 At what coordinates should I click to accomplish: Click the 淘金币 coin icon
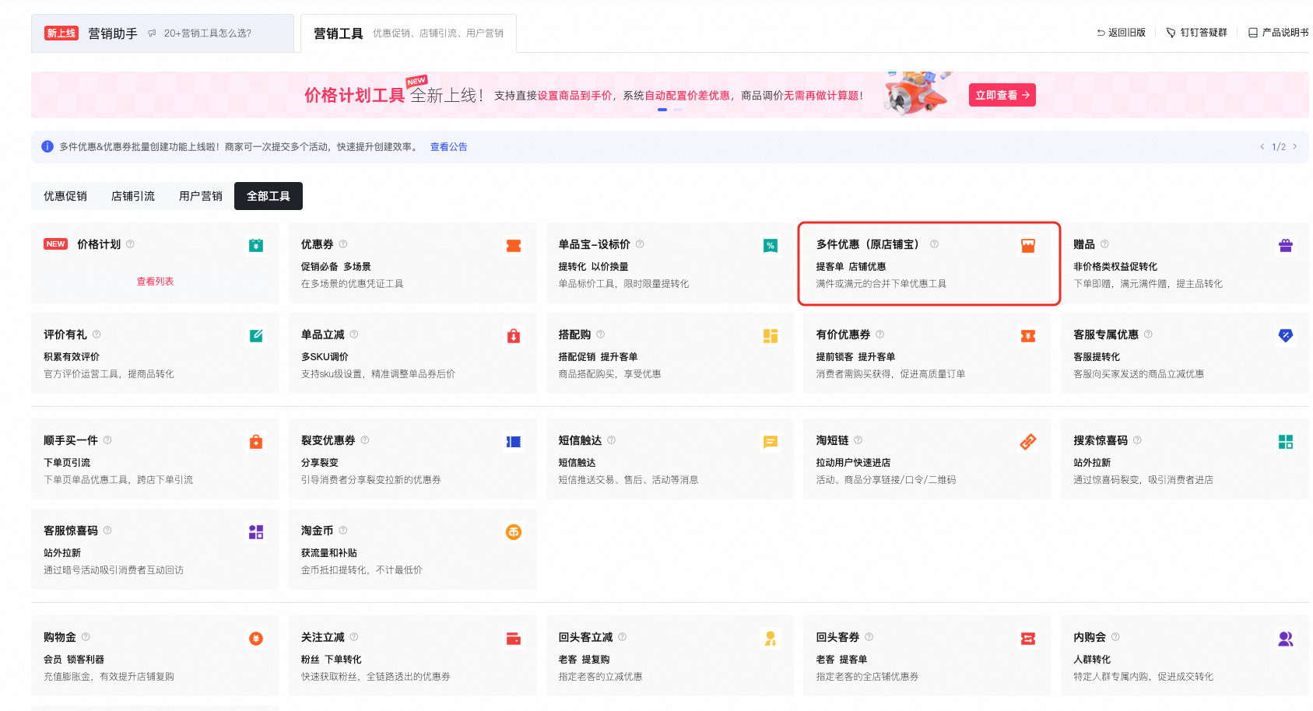514,532
